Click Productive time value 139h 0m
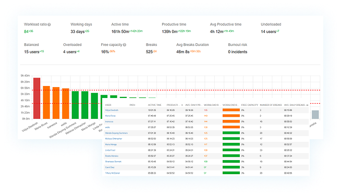The image size is (341, 196). (169, 32)
